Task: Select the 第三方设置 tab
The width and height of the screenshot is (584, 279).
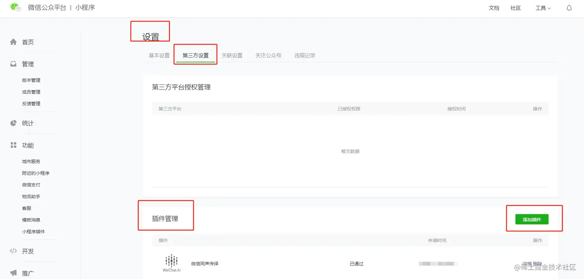Action: tap(195, 55)
